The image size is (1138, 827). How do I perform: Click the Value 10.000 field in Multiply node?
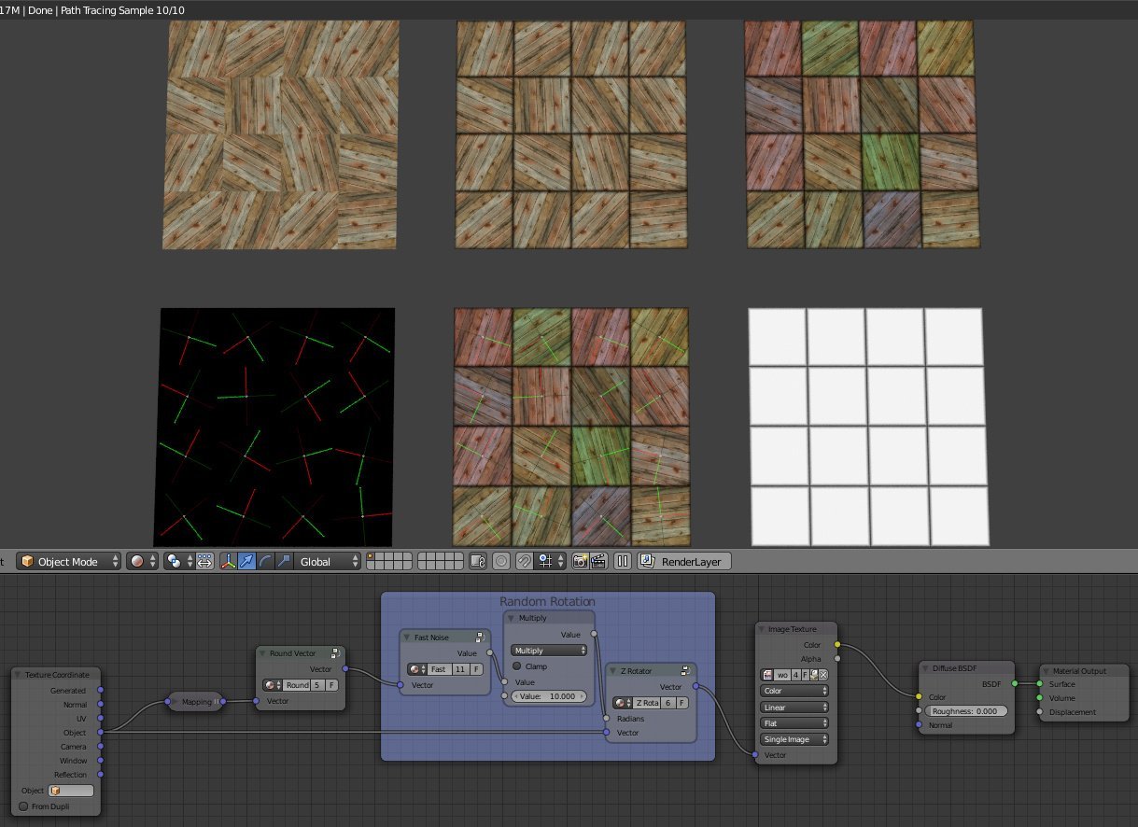[x=549, y=696]
